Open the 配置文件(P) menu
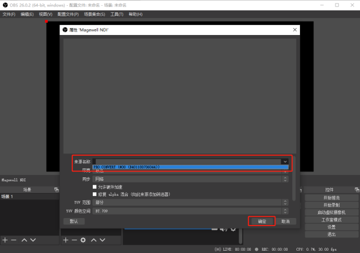 (x=68, y=14)
